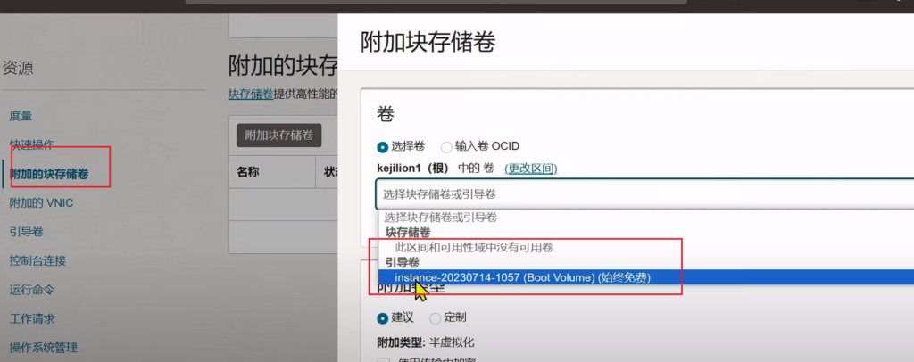914x362 pixels.
Task: Open 附加的 VNIC in the sidebar
Action: click(41, 202)
